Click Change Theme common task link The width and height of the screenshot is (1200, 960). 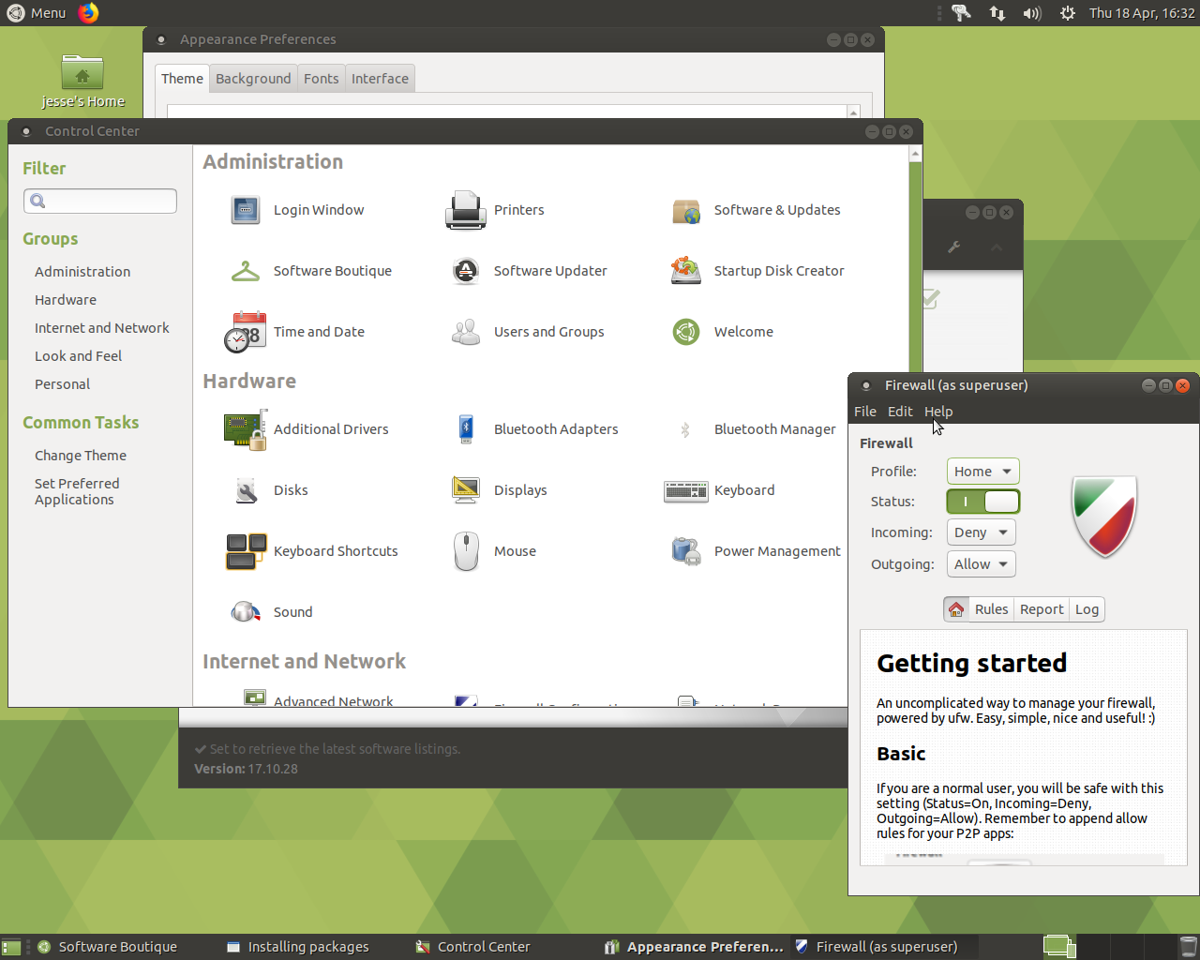point(81,456)
